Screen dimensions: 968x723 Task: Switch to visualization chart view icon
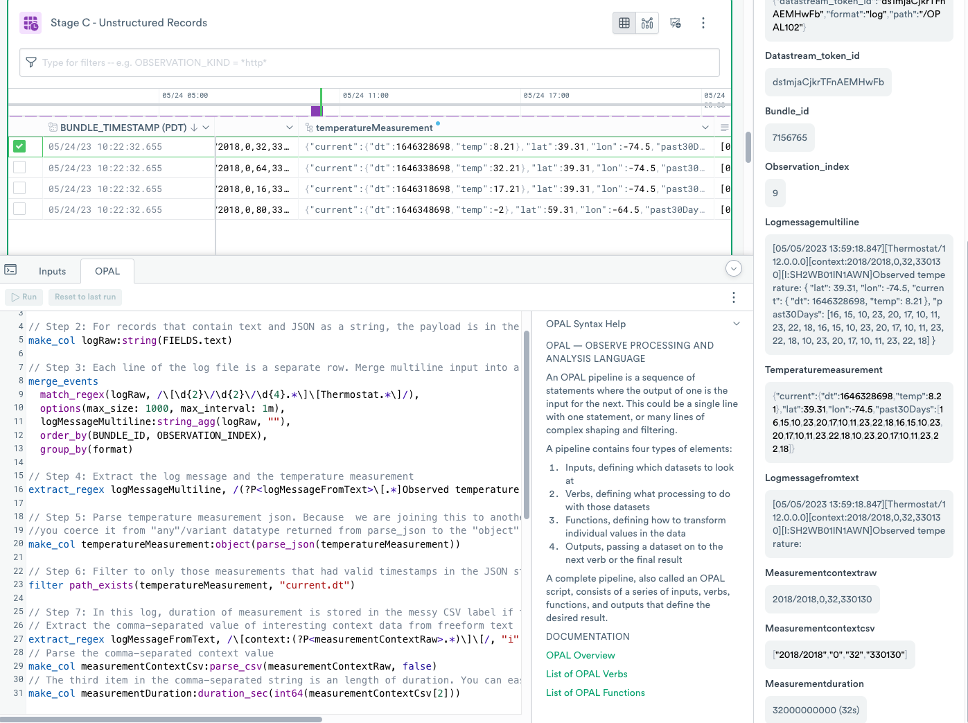click(x=647, y=23)
